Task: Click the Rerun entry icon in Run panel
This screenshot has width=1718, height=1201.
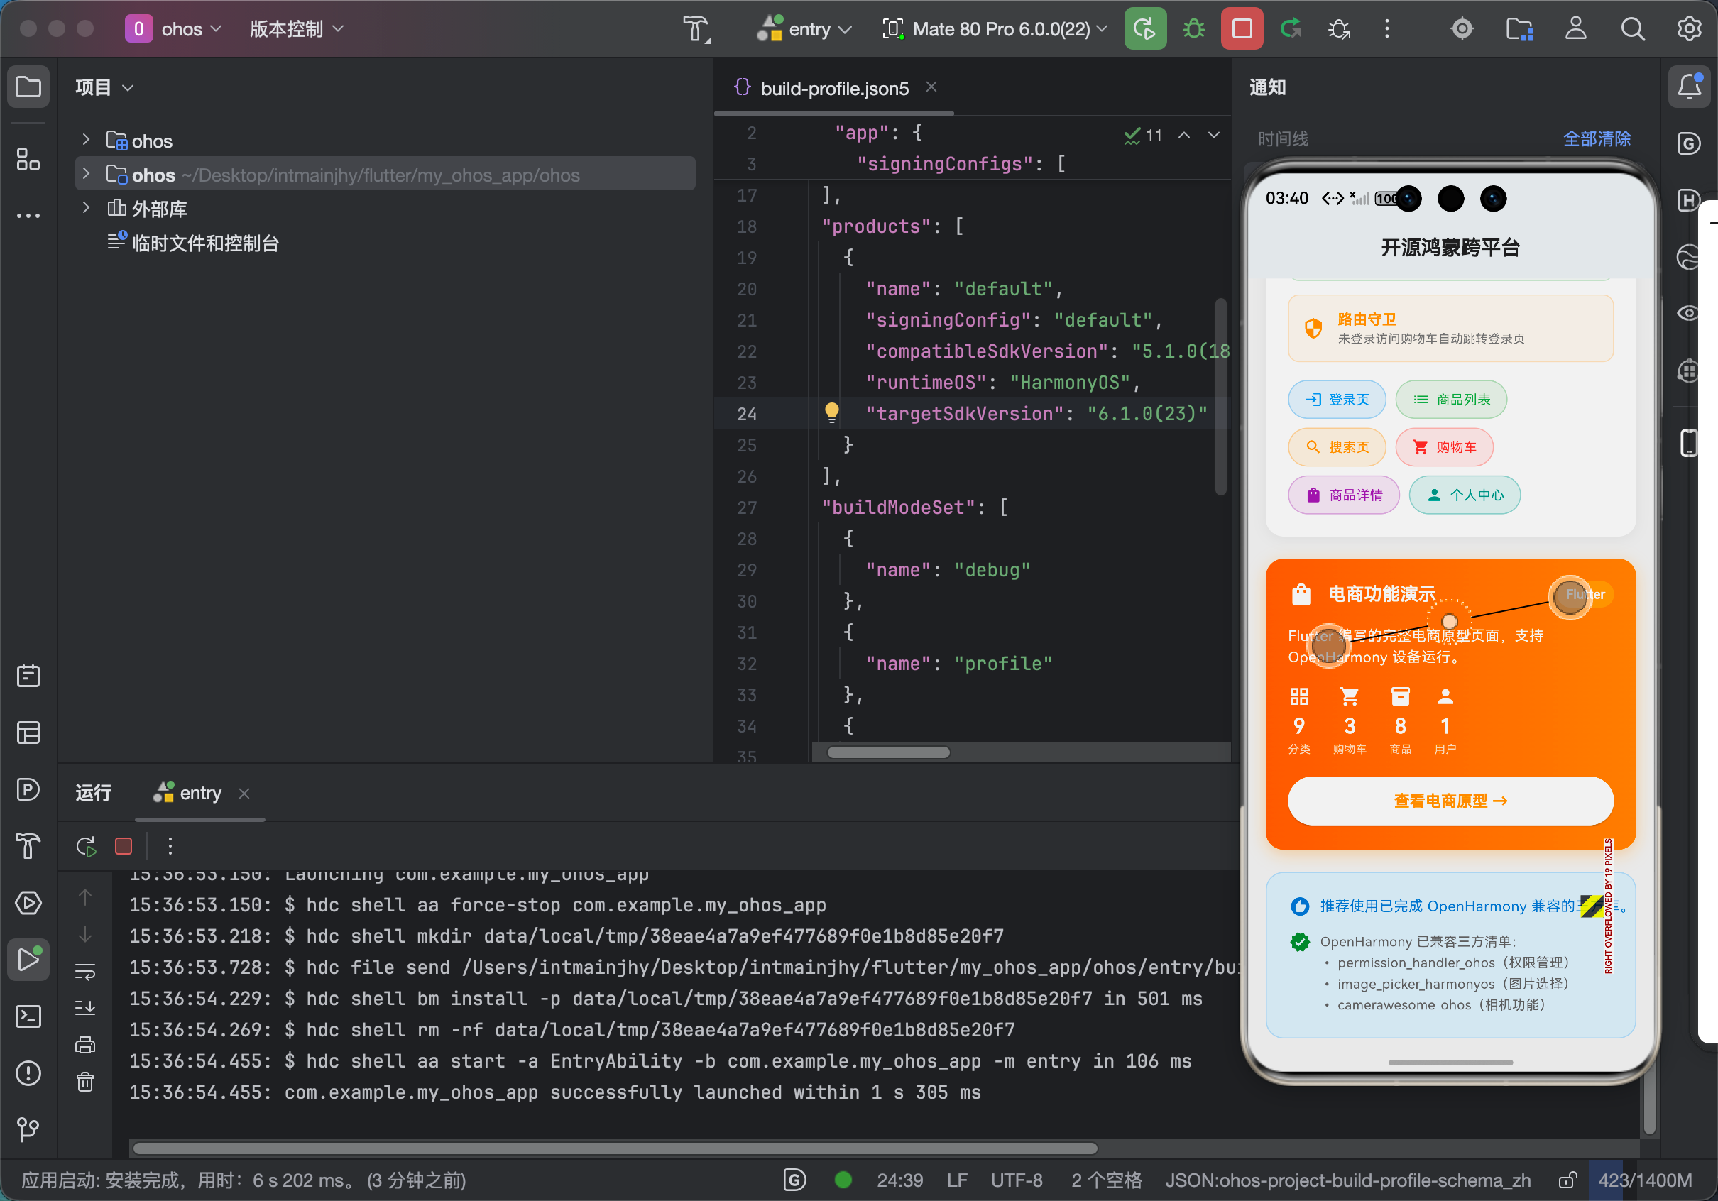Action: coord(86,846)
